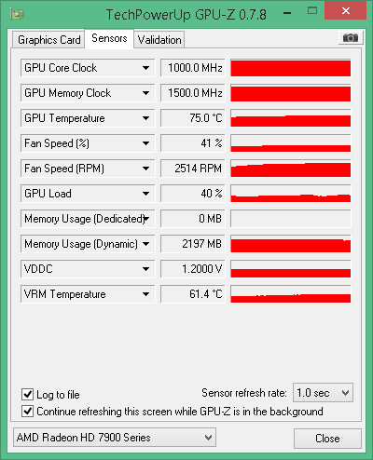Click the GPU Load history graph
This screenshot has width=373, height=460.
coord(291,194)
